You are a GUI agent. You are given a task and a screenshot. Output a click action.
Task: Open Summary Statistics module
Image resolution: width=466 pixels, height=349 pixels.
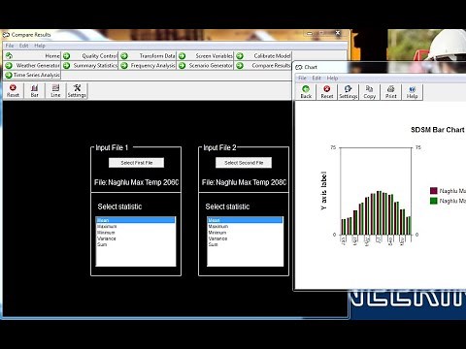tap(90, 66)
